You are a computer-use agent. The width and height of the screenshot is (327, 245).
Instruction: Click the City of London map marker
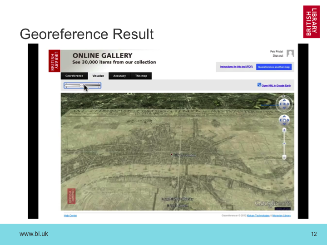click(x=171, y=155)
